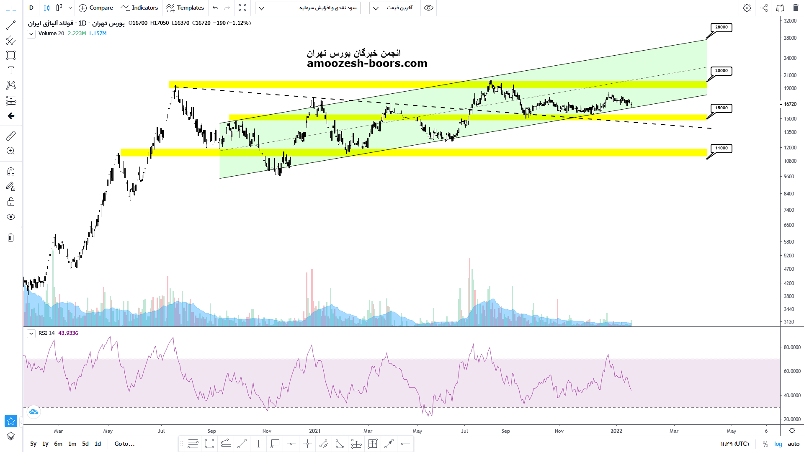
Task: Click the Compare button
Action: pyautogui.click(x=96, y=8)
